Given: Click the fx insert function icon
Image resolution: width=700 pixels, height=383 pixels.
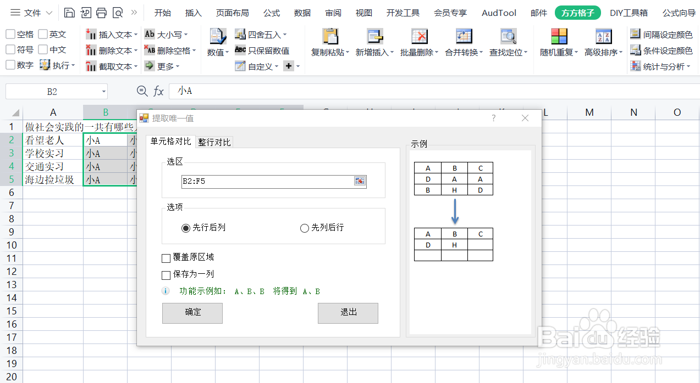Looking at the screenshot, I should pos(158,91).
